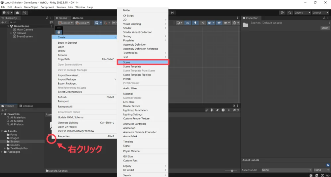Select Main Camera in Hierarchy

[x=25, y=29]
